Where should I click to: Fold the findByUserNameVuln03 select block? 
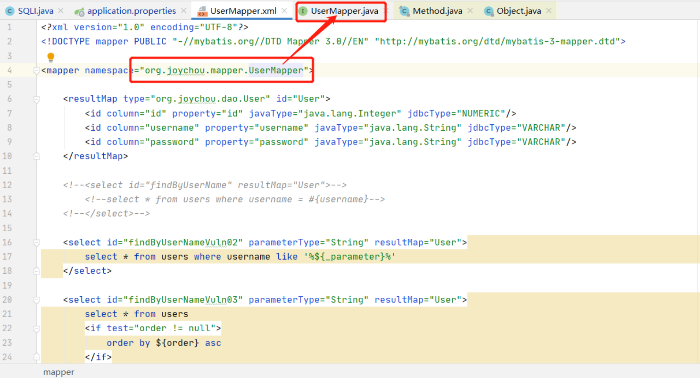tap(36, 300)
